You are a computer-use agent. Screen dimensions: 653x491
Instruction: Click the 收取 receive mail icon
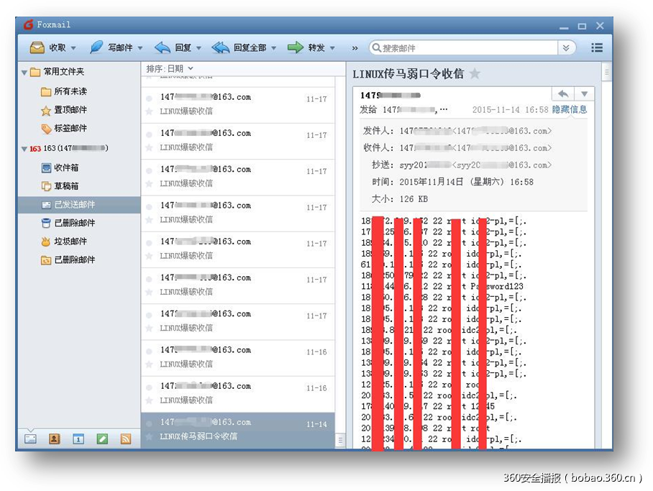[37, 47]
